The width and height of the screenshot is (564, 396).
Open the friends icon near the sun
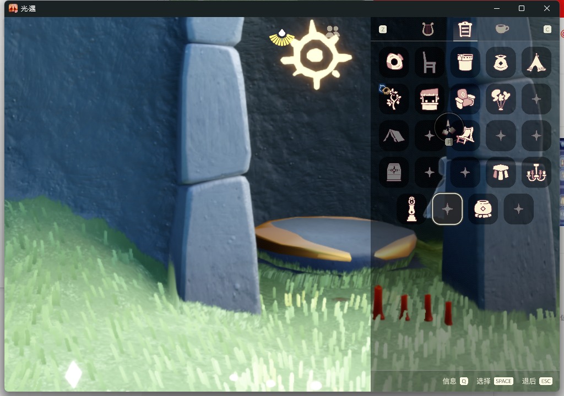(x=333, y=31)
